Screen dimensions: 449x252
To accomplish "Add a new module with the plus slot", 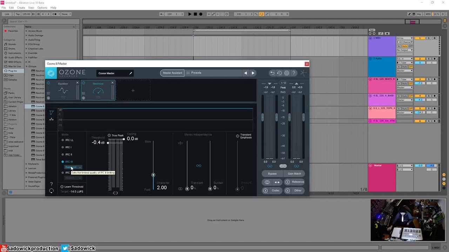I will point(133,91).
